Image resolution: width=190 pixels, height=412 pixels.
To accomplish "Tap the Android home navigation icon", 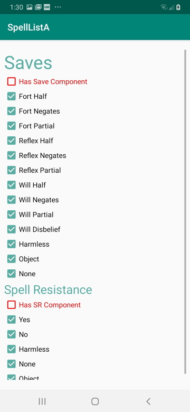I will click(x=95, y=401).
